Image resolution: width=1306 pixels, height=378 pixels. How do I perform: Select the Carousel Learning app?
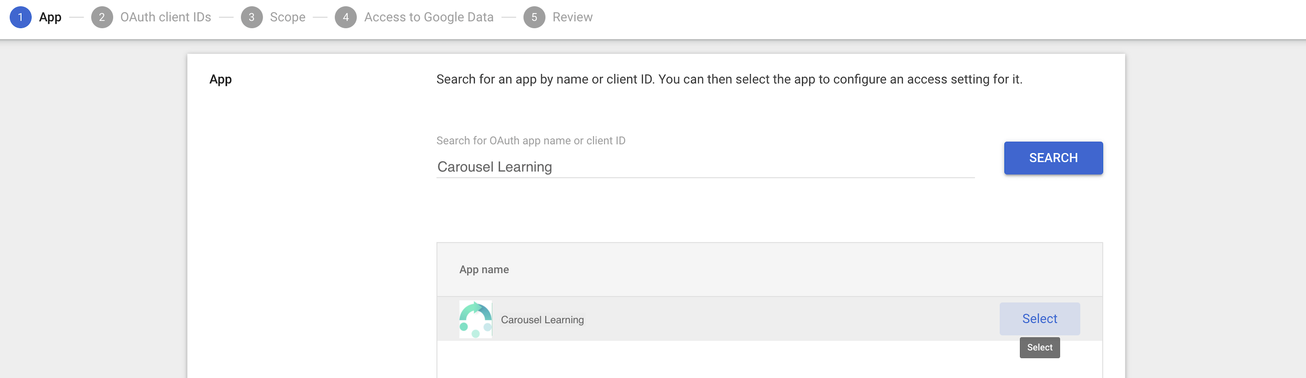pyautogui.click(x=1039, y=319)
